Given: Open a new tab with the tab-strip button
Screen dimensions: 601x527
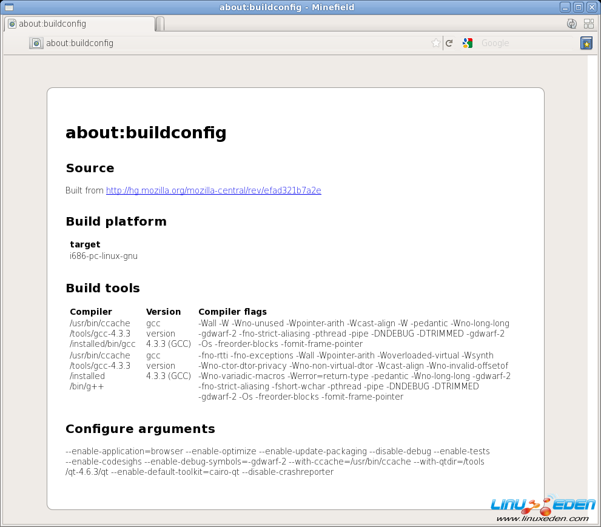Looking at the screenshot, I should [160, 24].
